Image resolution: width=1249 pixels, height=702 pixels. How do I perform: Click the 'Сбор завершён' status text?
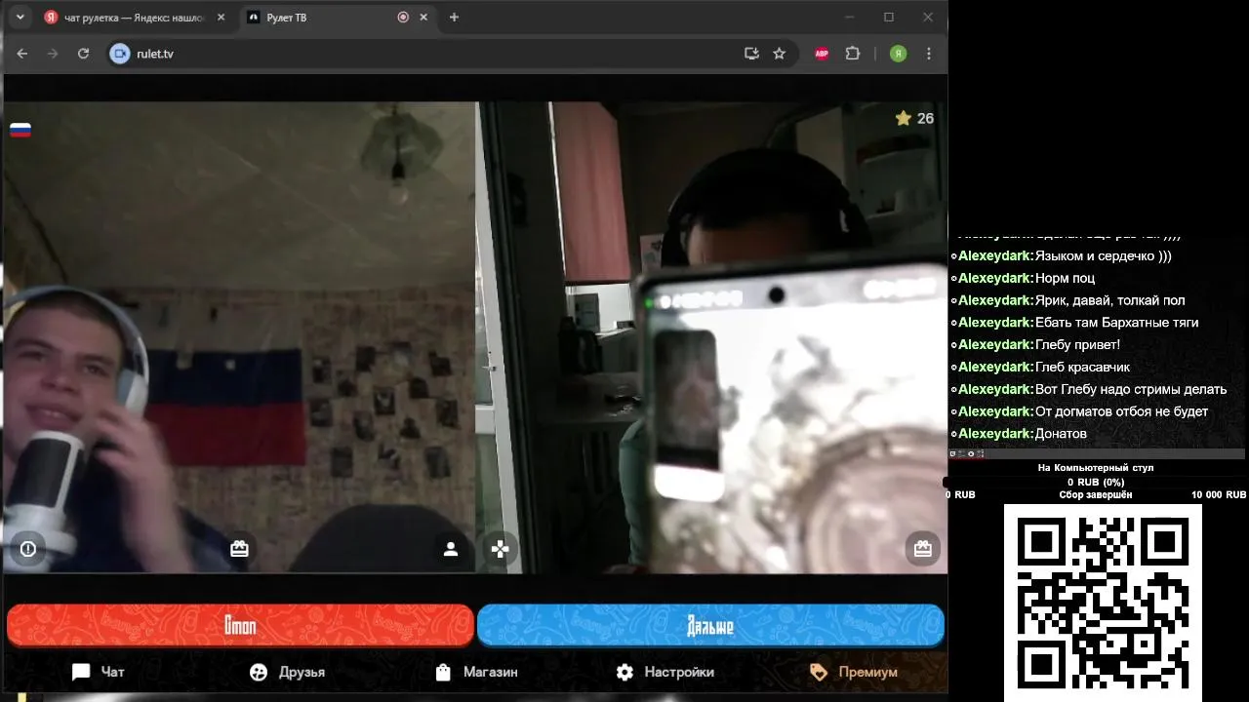click(x=1096, y=495)
